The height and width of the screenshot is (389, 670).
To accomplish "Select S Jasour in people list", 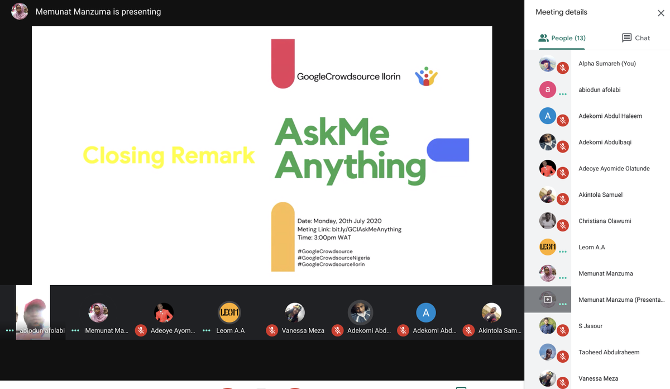I will click(590, 326).
